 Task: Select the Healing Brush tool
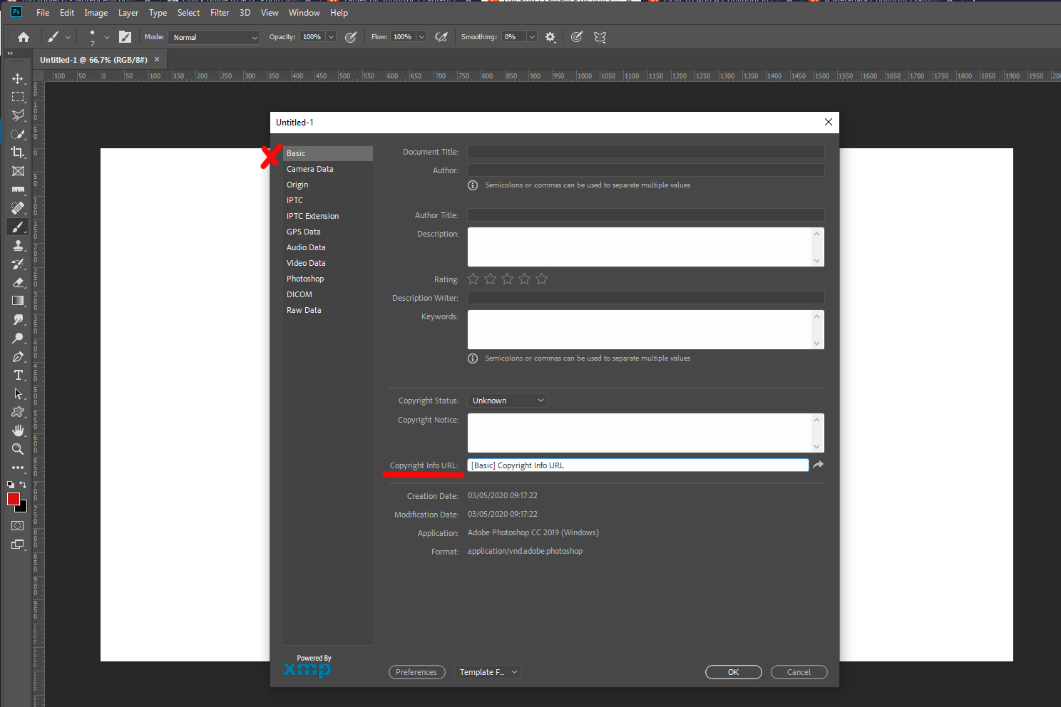[18, 208]
